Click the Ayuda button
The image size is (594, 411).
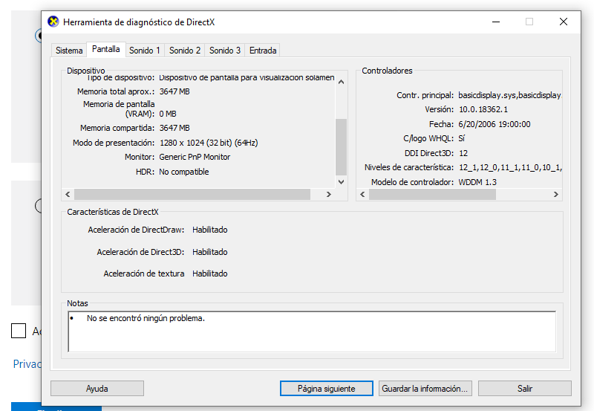[x=97, y=389]
